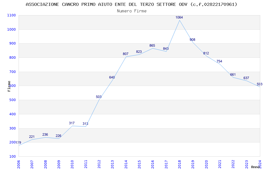Click the y-axis tick 1100
263x170 pixels.
[x=11, y=15]
